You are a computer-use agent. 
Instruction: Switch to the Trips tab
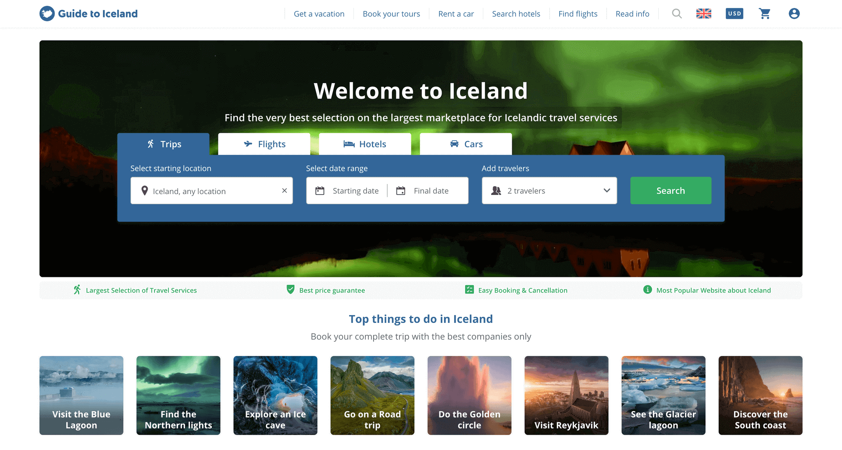(x=163, y=144)
